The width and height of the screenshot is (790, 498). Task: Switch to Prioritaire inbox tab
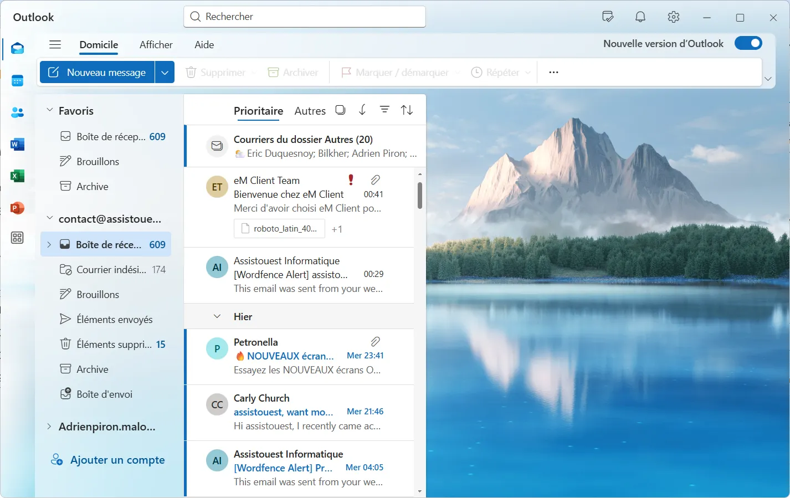click(x=258, y=111)
